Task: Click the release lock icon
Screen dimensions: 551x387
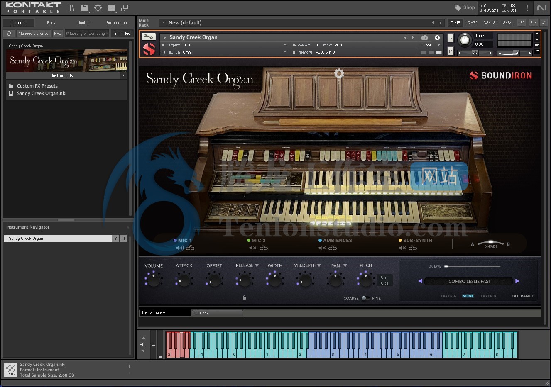Action: [x=244, y=298]
